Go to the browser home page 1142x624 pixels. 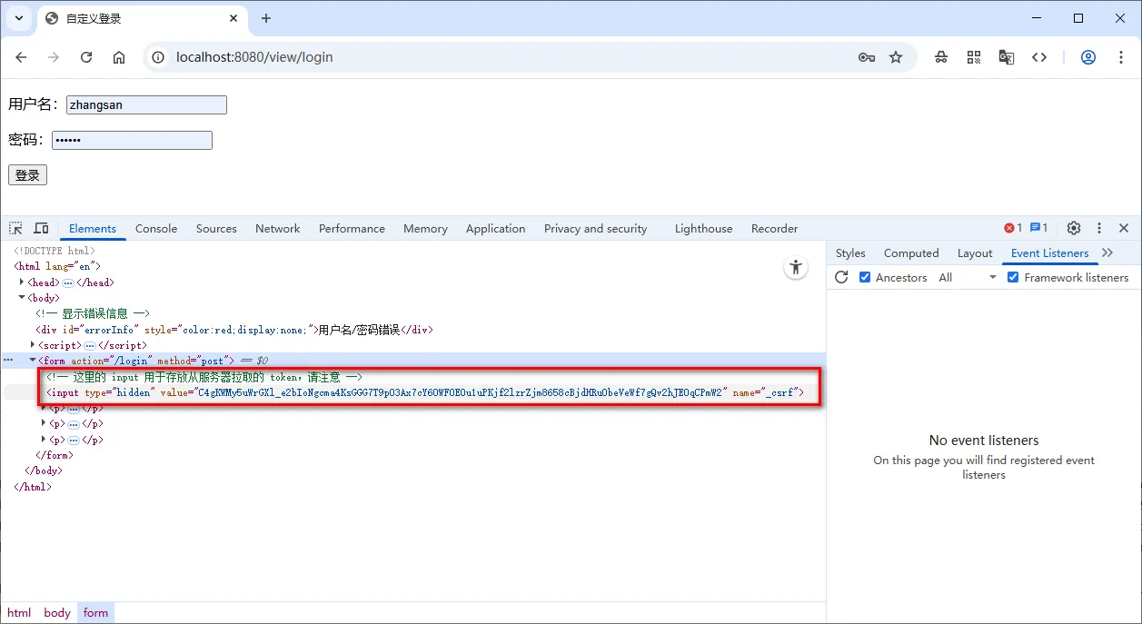[x=119, y=57]
